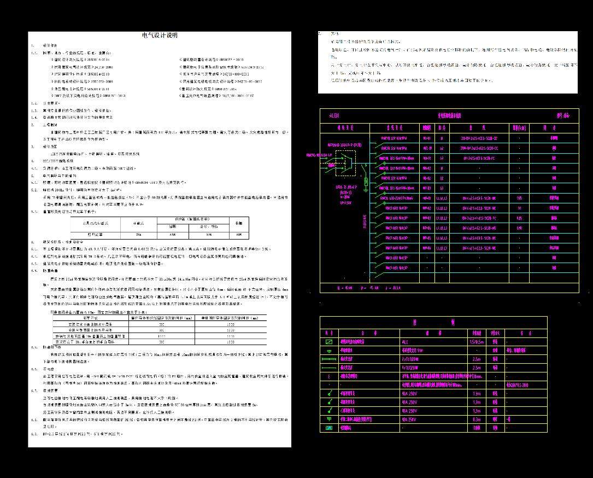Select the double-line fluorescent lamp legend symbol
This screenshot has width=593, height=478.
[329, 359]
